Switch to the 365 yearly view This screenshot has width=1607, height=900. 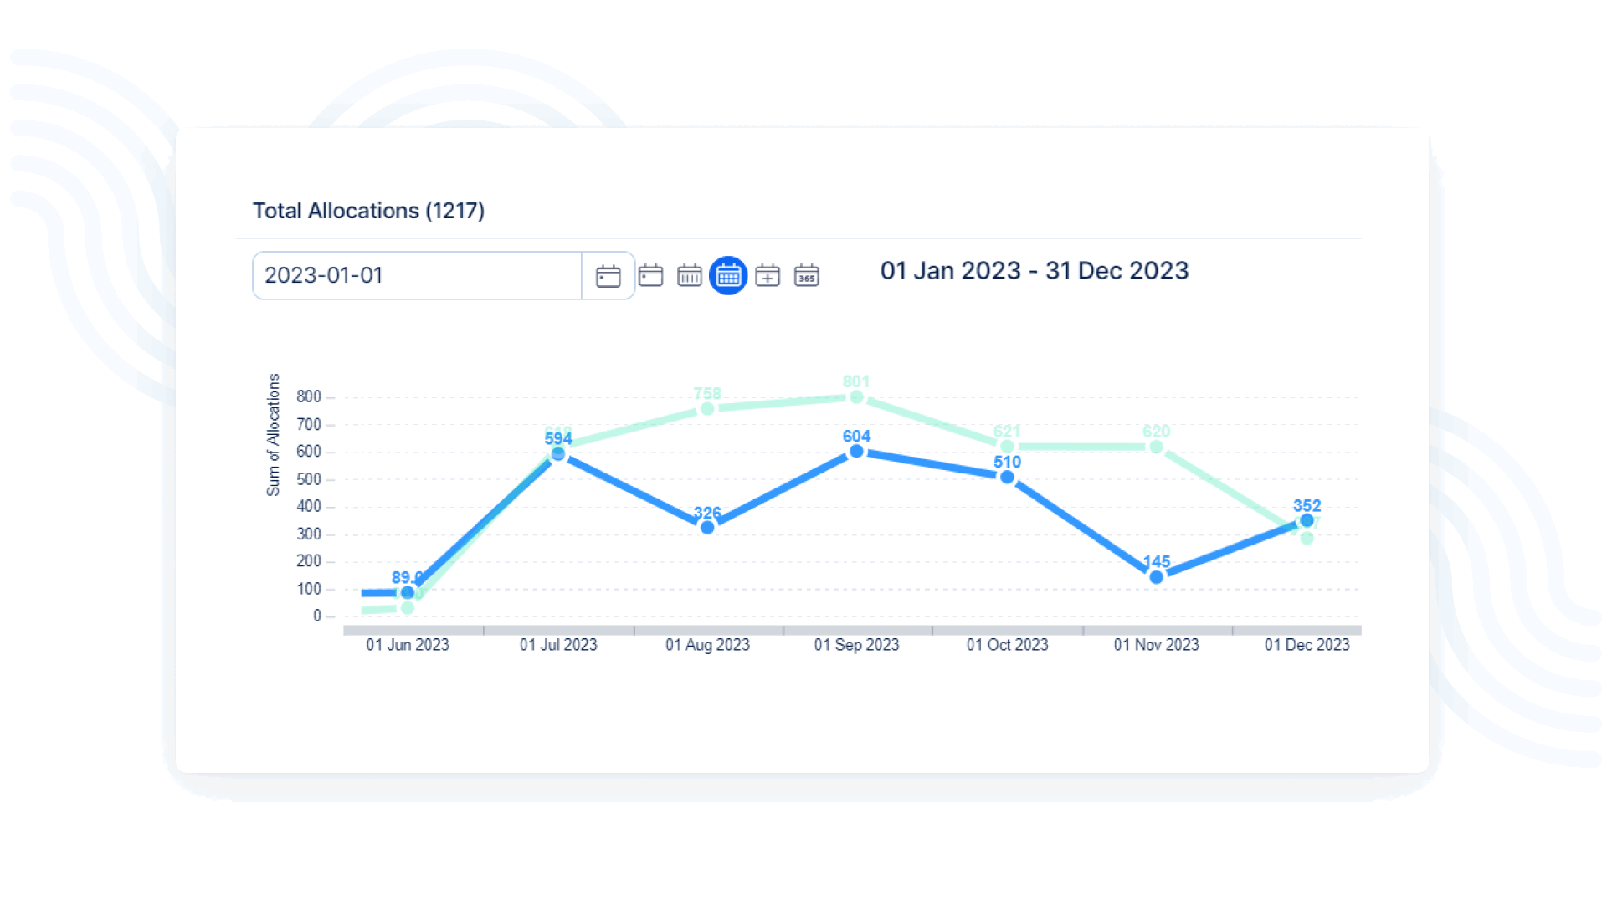click(806, 275)
